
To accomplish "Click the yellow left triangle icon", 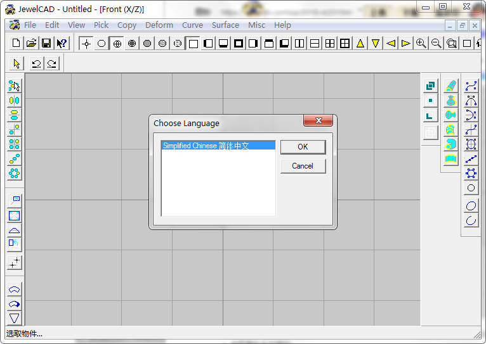I will pyautogui.click(x=391, y=44).
